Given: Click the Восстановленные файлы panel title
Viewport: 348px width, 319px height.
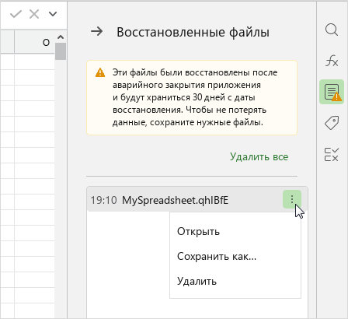Looking at the screenshot, I should click(193, 33).
